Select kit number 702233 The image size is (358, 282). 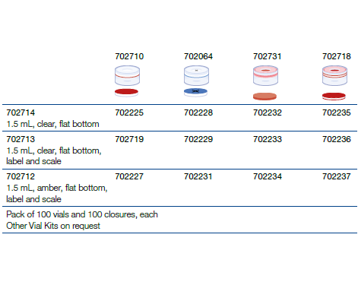(x=268, y=139)
